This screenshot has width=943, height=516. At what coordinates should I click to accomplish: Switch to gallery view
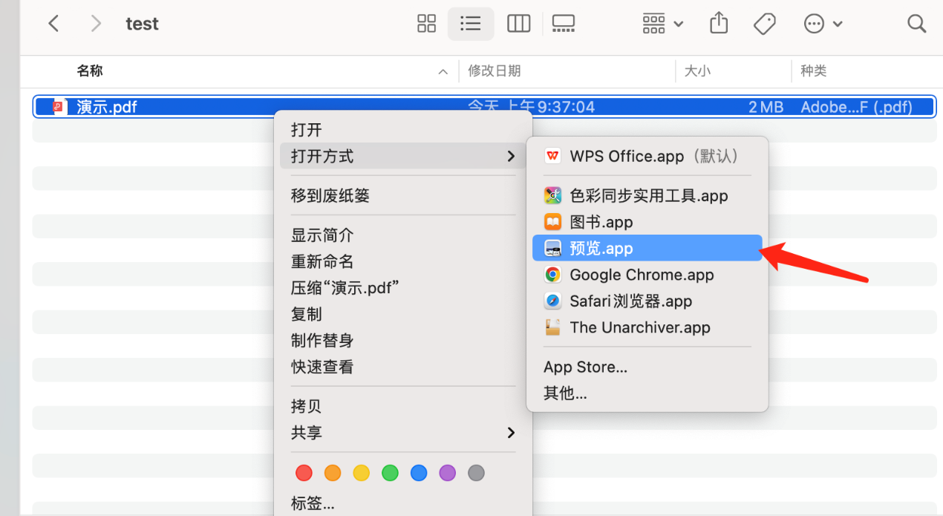pos(563,23)
